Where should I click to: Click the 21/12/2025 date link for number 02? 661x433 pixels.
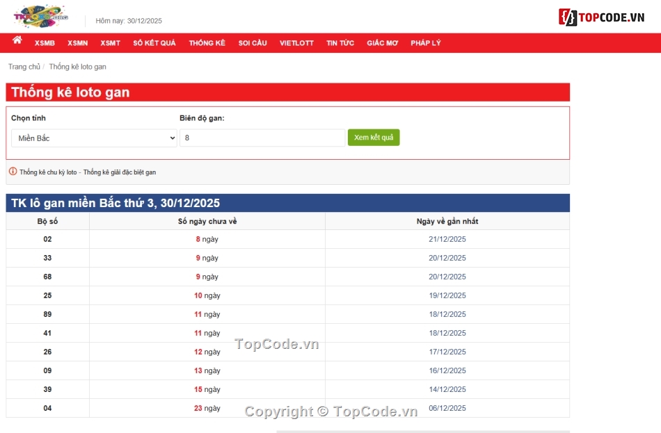pos(447,238)
